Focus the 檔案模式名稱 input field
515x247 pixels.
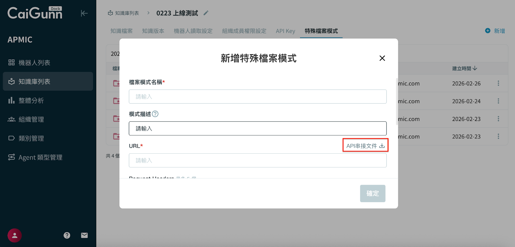(257, 97)
